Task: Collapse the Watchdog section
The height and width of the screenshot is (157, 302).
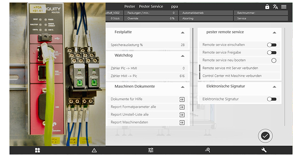Action: point(182,56)
